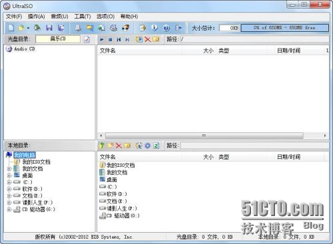Click the Previous track button

point(119,39)
